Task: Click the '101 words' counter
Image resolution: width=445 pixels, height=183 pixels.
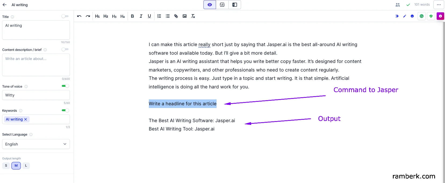Action: tap(422, 5)
